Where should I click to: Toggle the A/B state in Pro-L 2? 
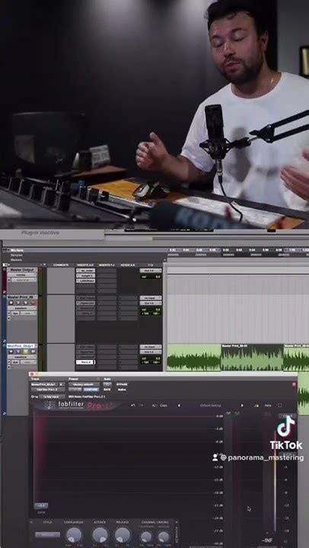pos(154,406)
